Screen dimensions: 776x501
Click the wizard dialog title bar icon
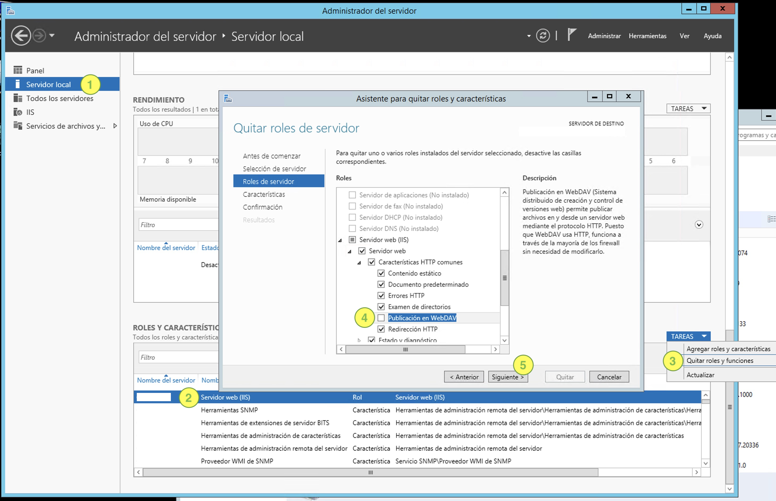(228, 98)
